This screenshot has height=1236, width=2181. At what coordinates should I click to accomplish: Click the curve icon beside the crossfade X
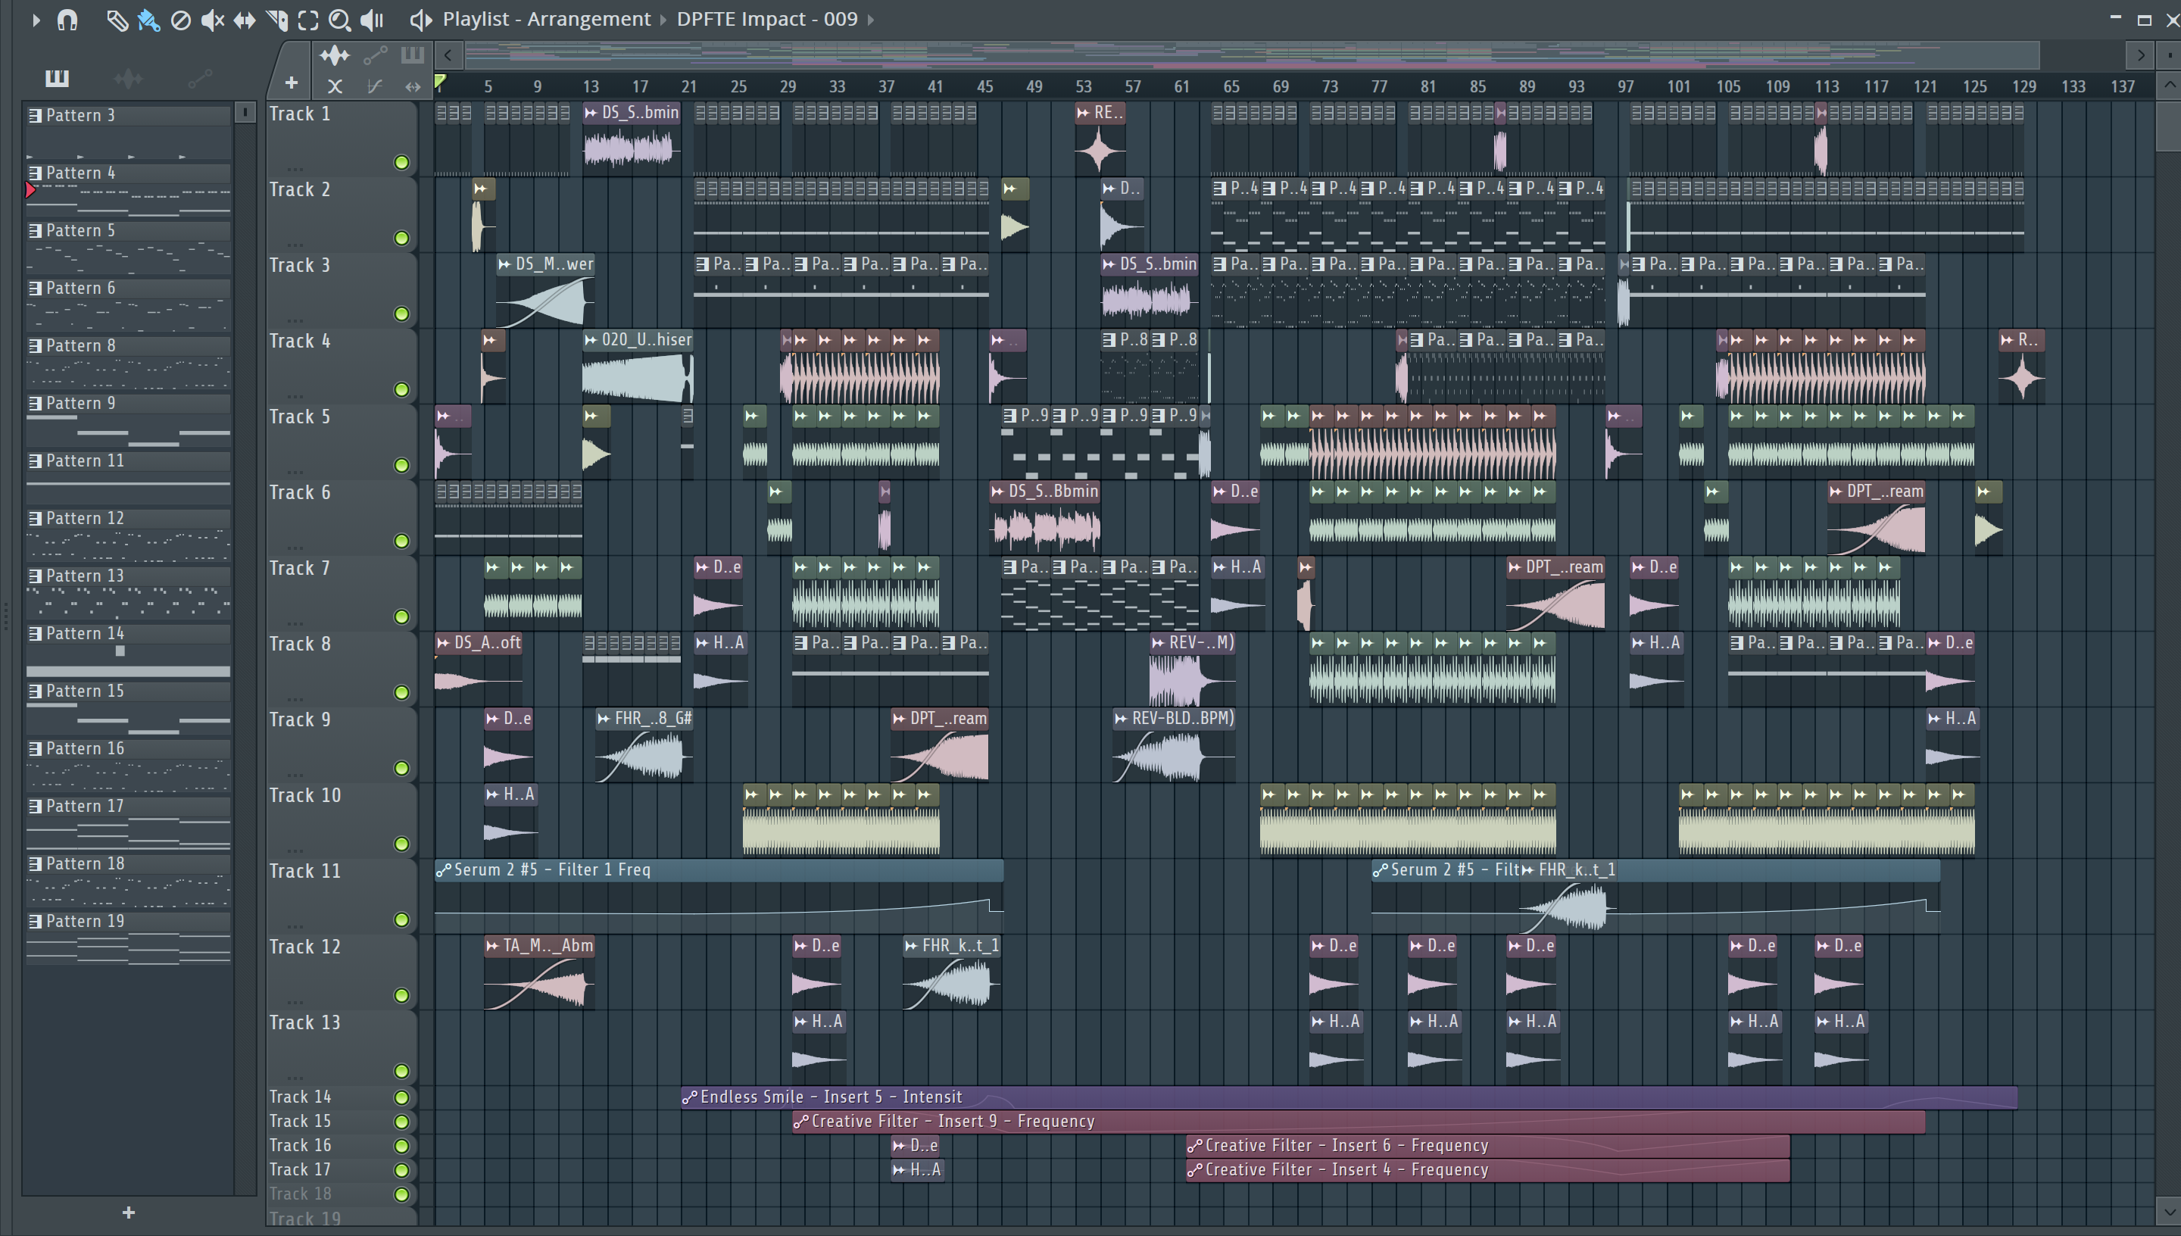pyautogui.click(x=374, y=86)
